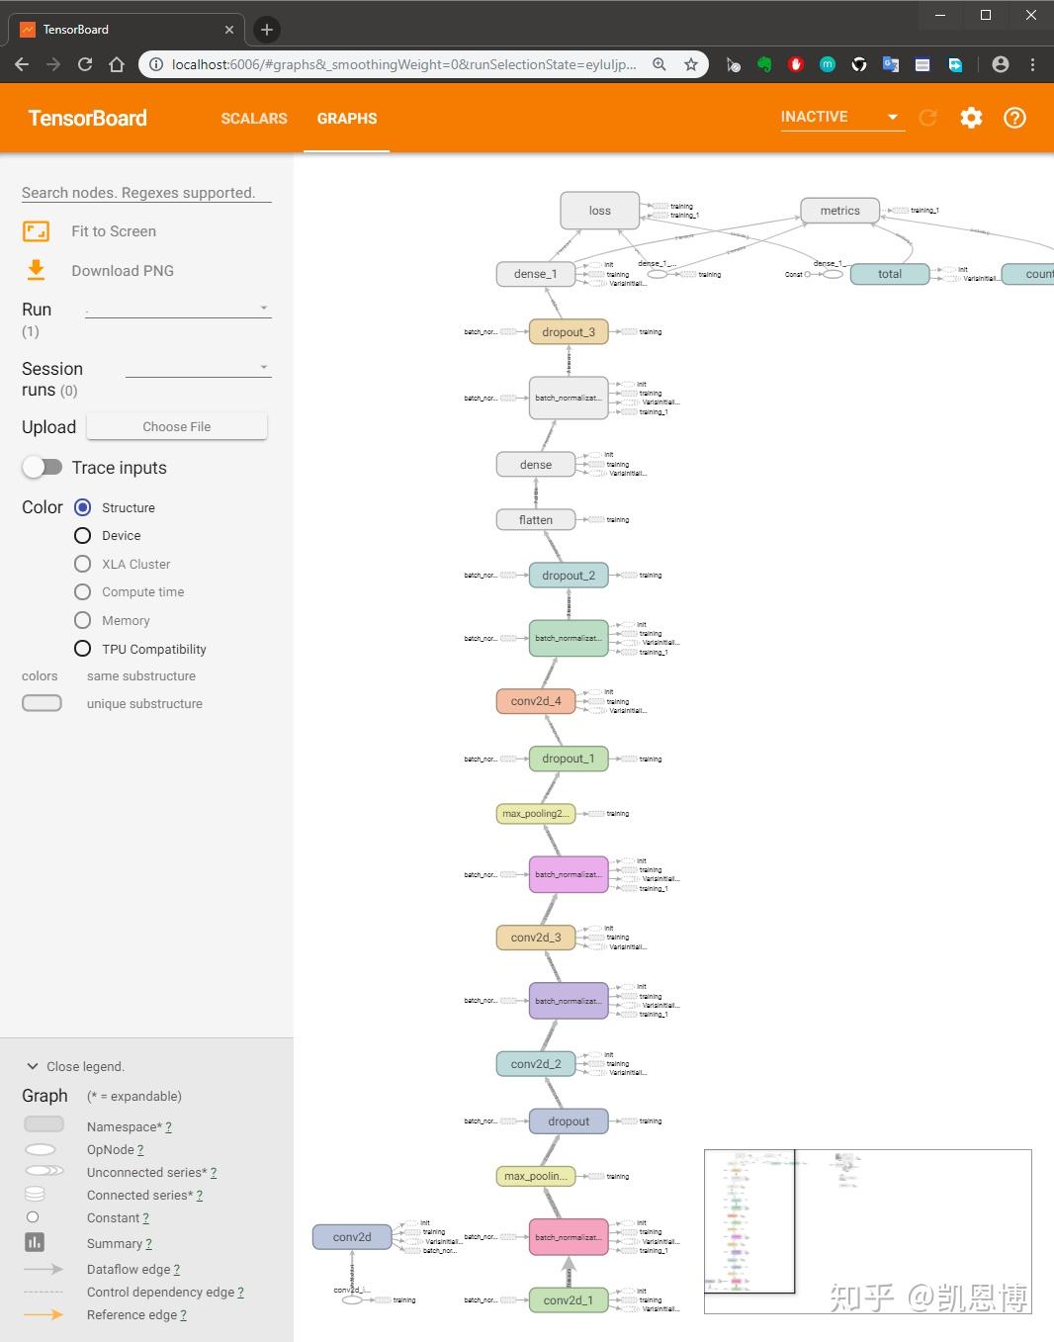Open the Dataflow edge help link
Screen dimensions: 1054x1342
(x=177, y=1269)
